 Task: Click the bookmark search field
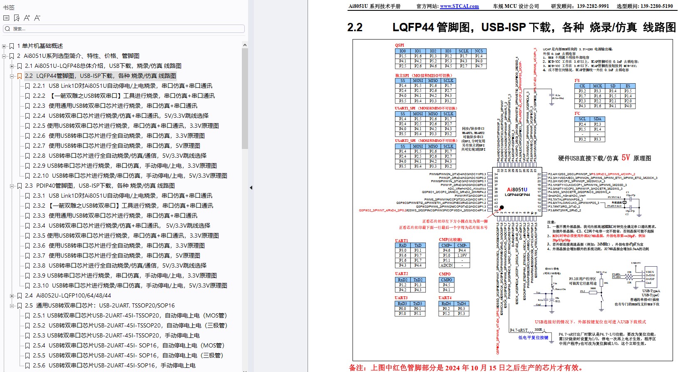124,29
